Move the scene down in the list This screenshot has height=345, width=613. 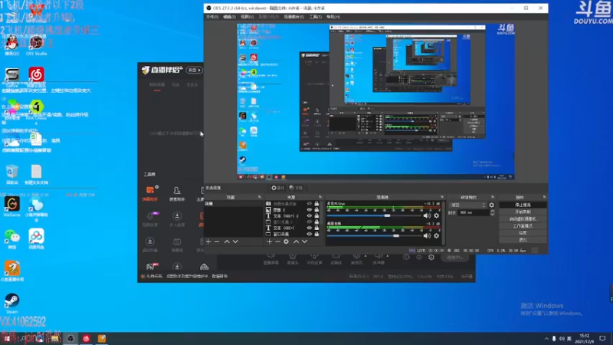(x=235, y=242)
